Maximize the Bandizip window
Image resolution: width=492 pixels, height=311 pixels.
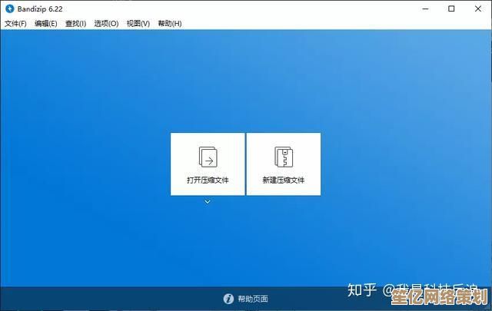coord(451,8)
